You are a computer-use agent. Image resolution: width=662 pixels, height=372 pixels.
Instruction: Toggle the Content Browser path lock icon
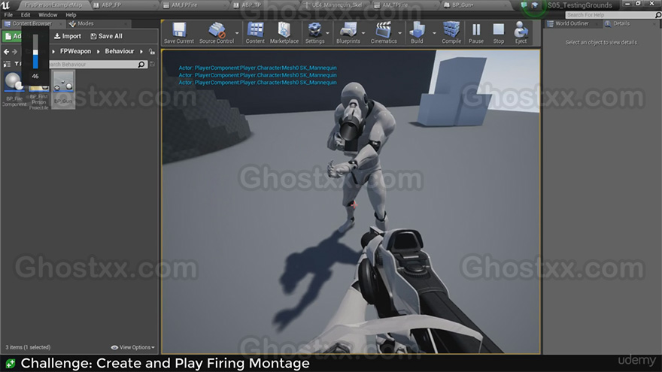coord(151,51)
